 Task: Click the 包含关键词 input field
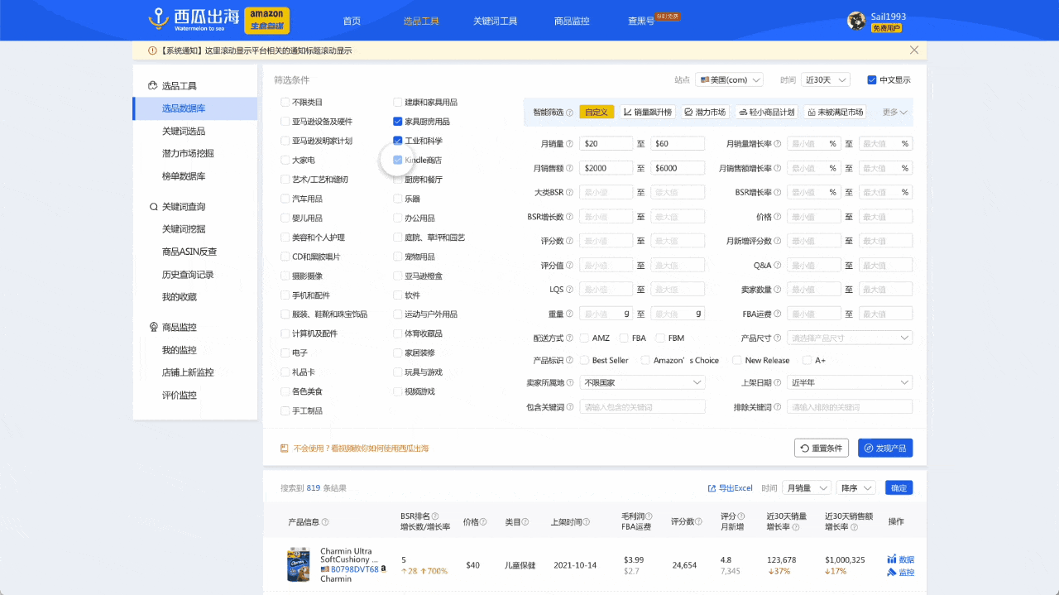tap(643, 407)
